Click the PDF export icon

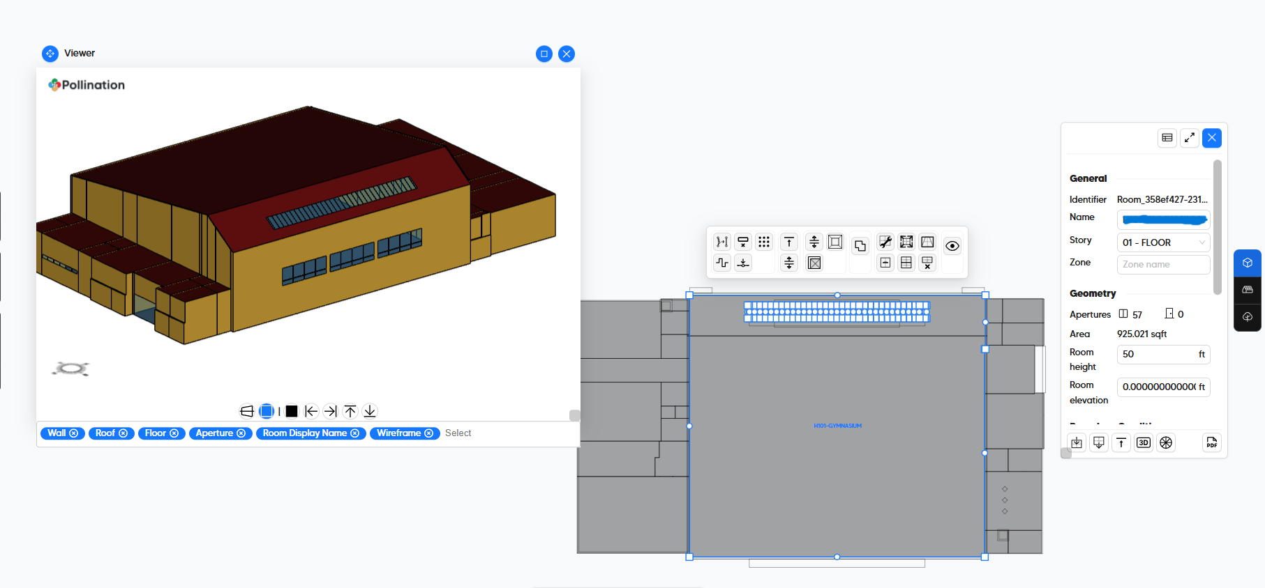coord(1211,443)
